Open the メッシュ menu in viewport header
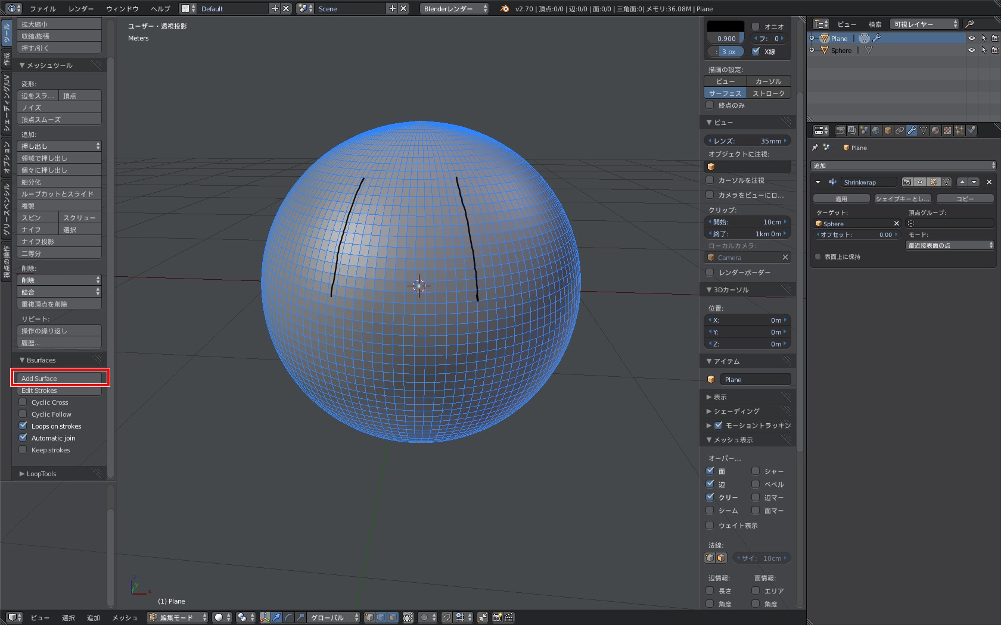This screenshot has height=625, width=1001. (x=125, y=617)
